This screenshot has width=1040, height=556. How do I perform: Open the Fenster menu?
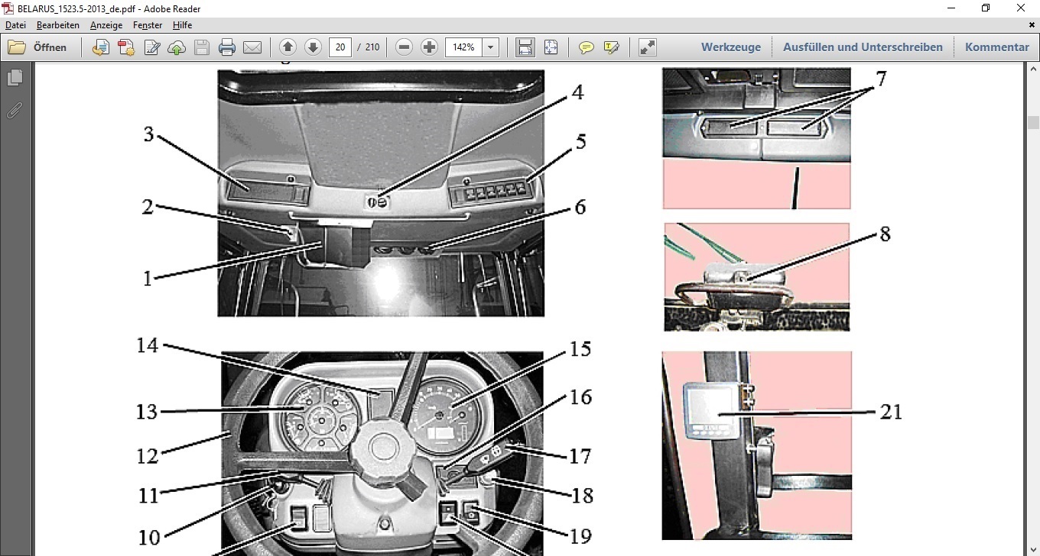(148, 25)
